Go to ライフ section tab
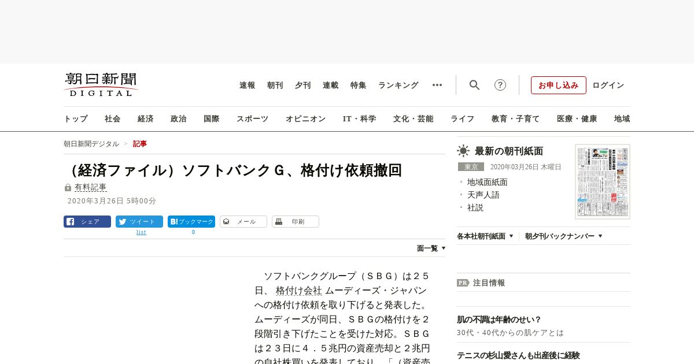 pos(463,118)
